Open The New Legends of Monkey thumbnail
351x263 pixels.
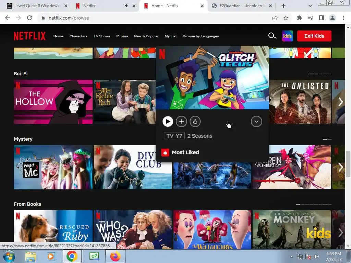point(292,230)
